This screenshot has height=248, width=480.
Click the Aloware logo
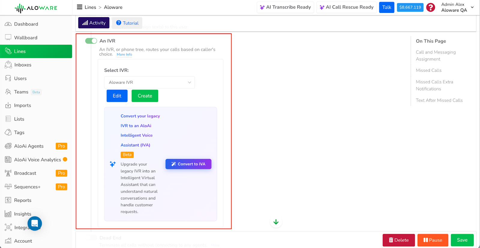(x=36, y=8)
